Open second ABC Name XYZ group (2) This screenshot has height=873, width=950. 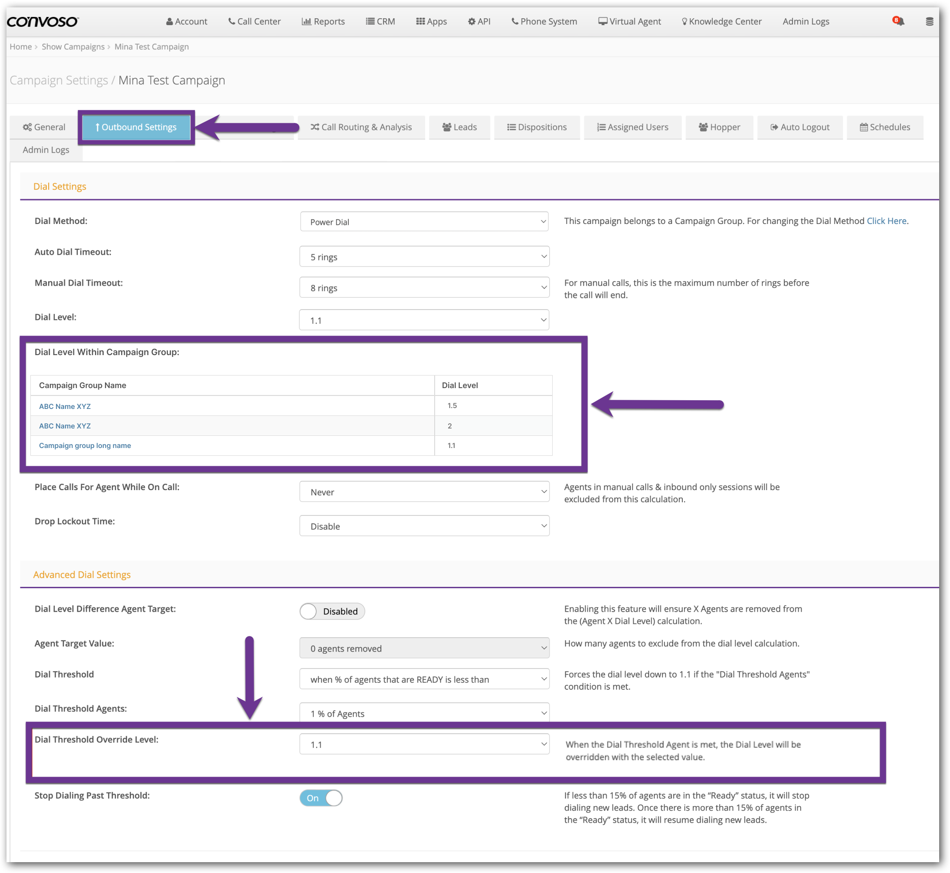pyautogui.click(x=65, y=425)
